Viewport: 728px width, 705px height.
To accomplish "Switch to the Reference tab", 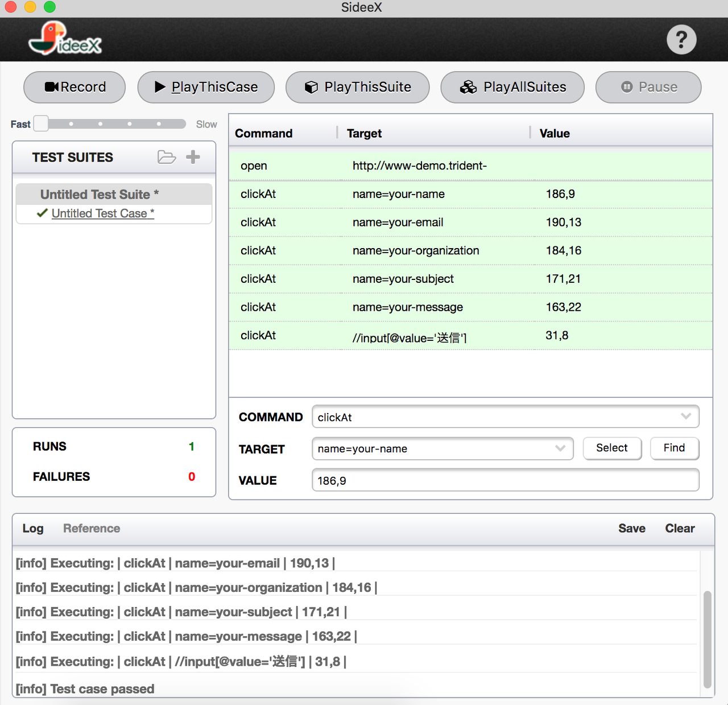I will (x=92, y=529).
